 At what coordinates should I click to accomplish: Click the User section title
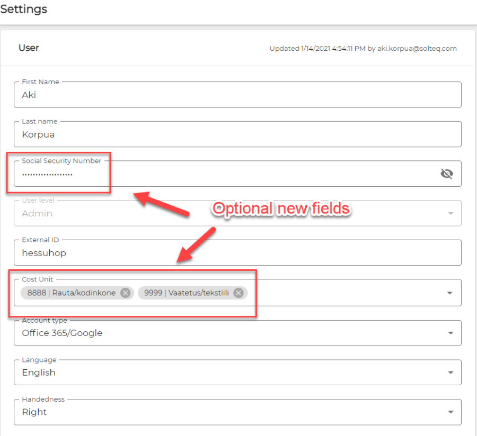(x=29, y=48)
